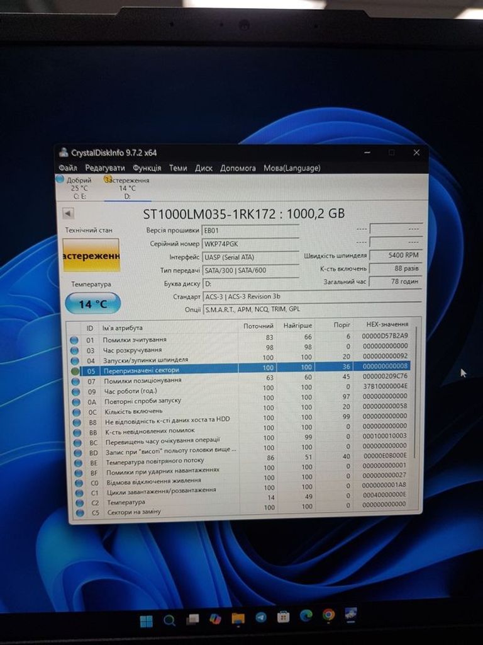This screenshot has width=483, height=645.
Task: Click the previous disk arrow button
Action: 68,213
